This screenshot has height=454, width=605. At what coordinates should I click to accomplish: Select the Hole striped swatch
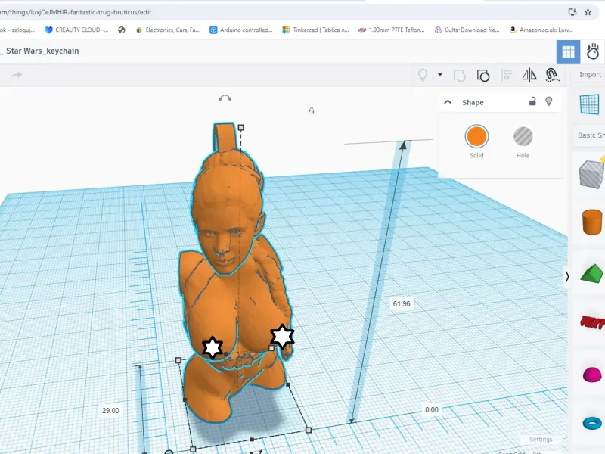pos(523,136)
